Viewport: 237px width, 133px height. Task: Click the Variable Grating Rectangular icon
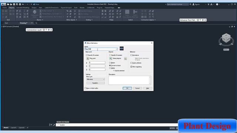[x=79, y=17]
